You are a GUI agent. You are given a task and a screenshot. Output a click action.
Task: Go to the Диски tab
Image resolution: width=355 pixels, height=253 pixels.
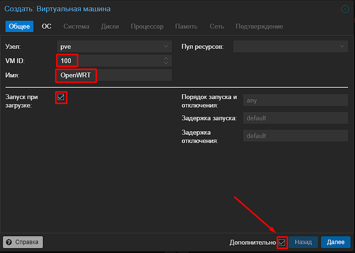[x=110, y=26]
